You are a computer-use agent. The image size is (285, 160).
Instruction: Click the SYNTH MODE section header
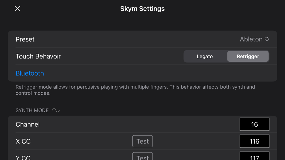click(32, 110)
